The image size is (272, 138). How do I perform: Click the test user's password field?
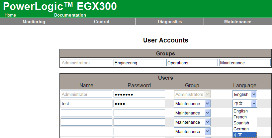pyautogui.click(x=139, y=104)
